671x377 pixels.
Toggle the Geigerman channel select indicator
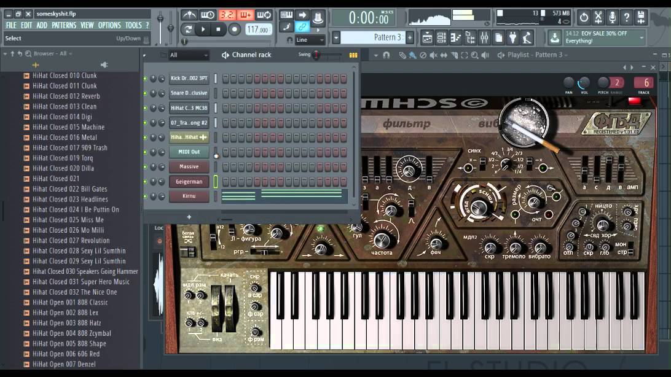coord(215,182)
